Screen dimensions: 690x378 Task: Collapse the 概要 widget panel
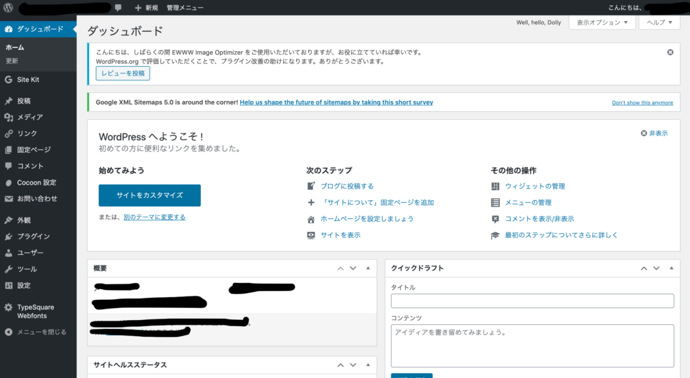click(368, 268)
